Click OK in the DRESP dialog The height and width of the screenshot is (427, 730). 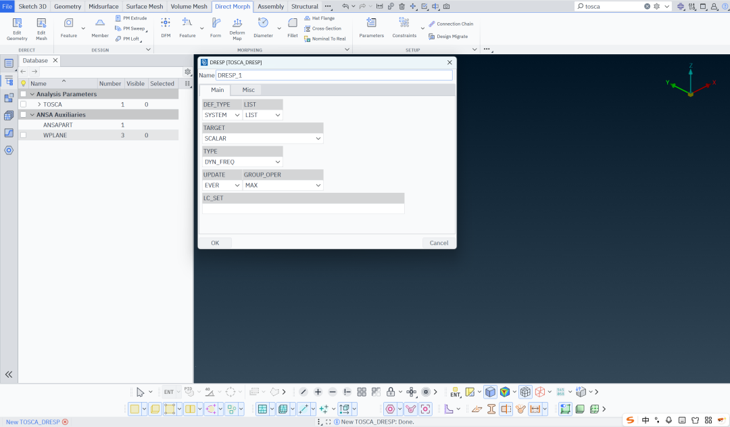pyautogui.click(x=215, y=243)
